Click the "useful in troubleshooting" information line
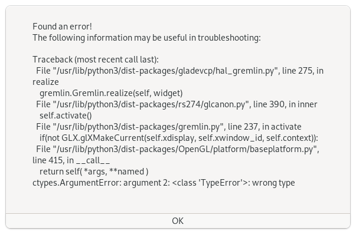This screenshot has width=356, height=234. (x=146, y=38)
